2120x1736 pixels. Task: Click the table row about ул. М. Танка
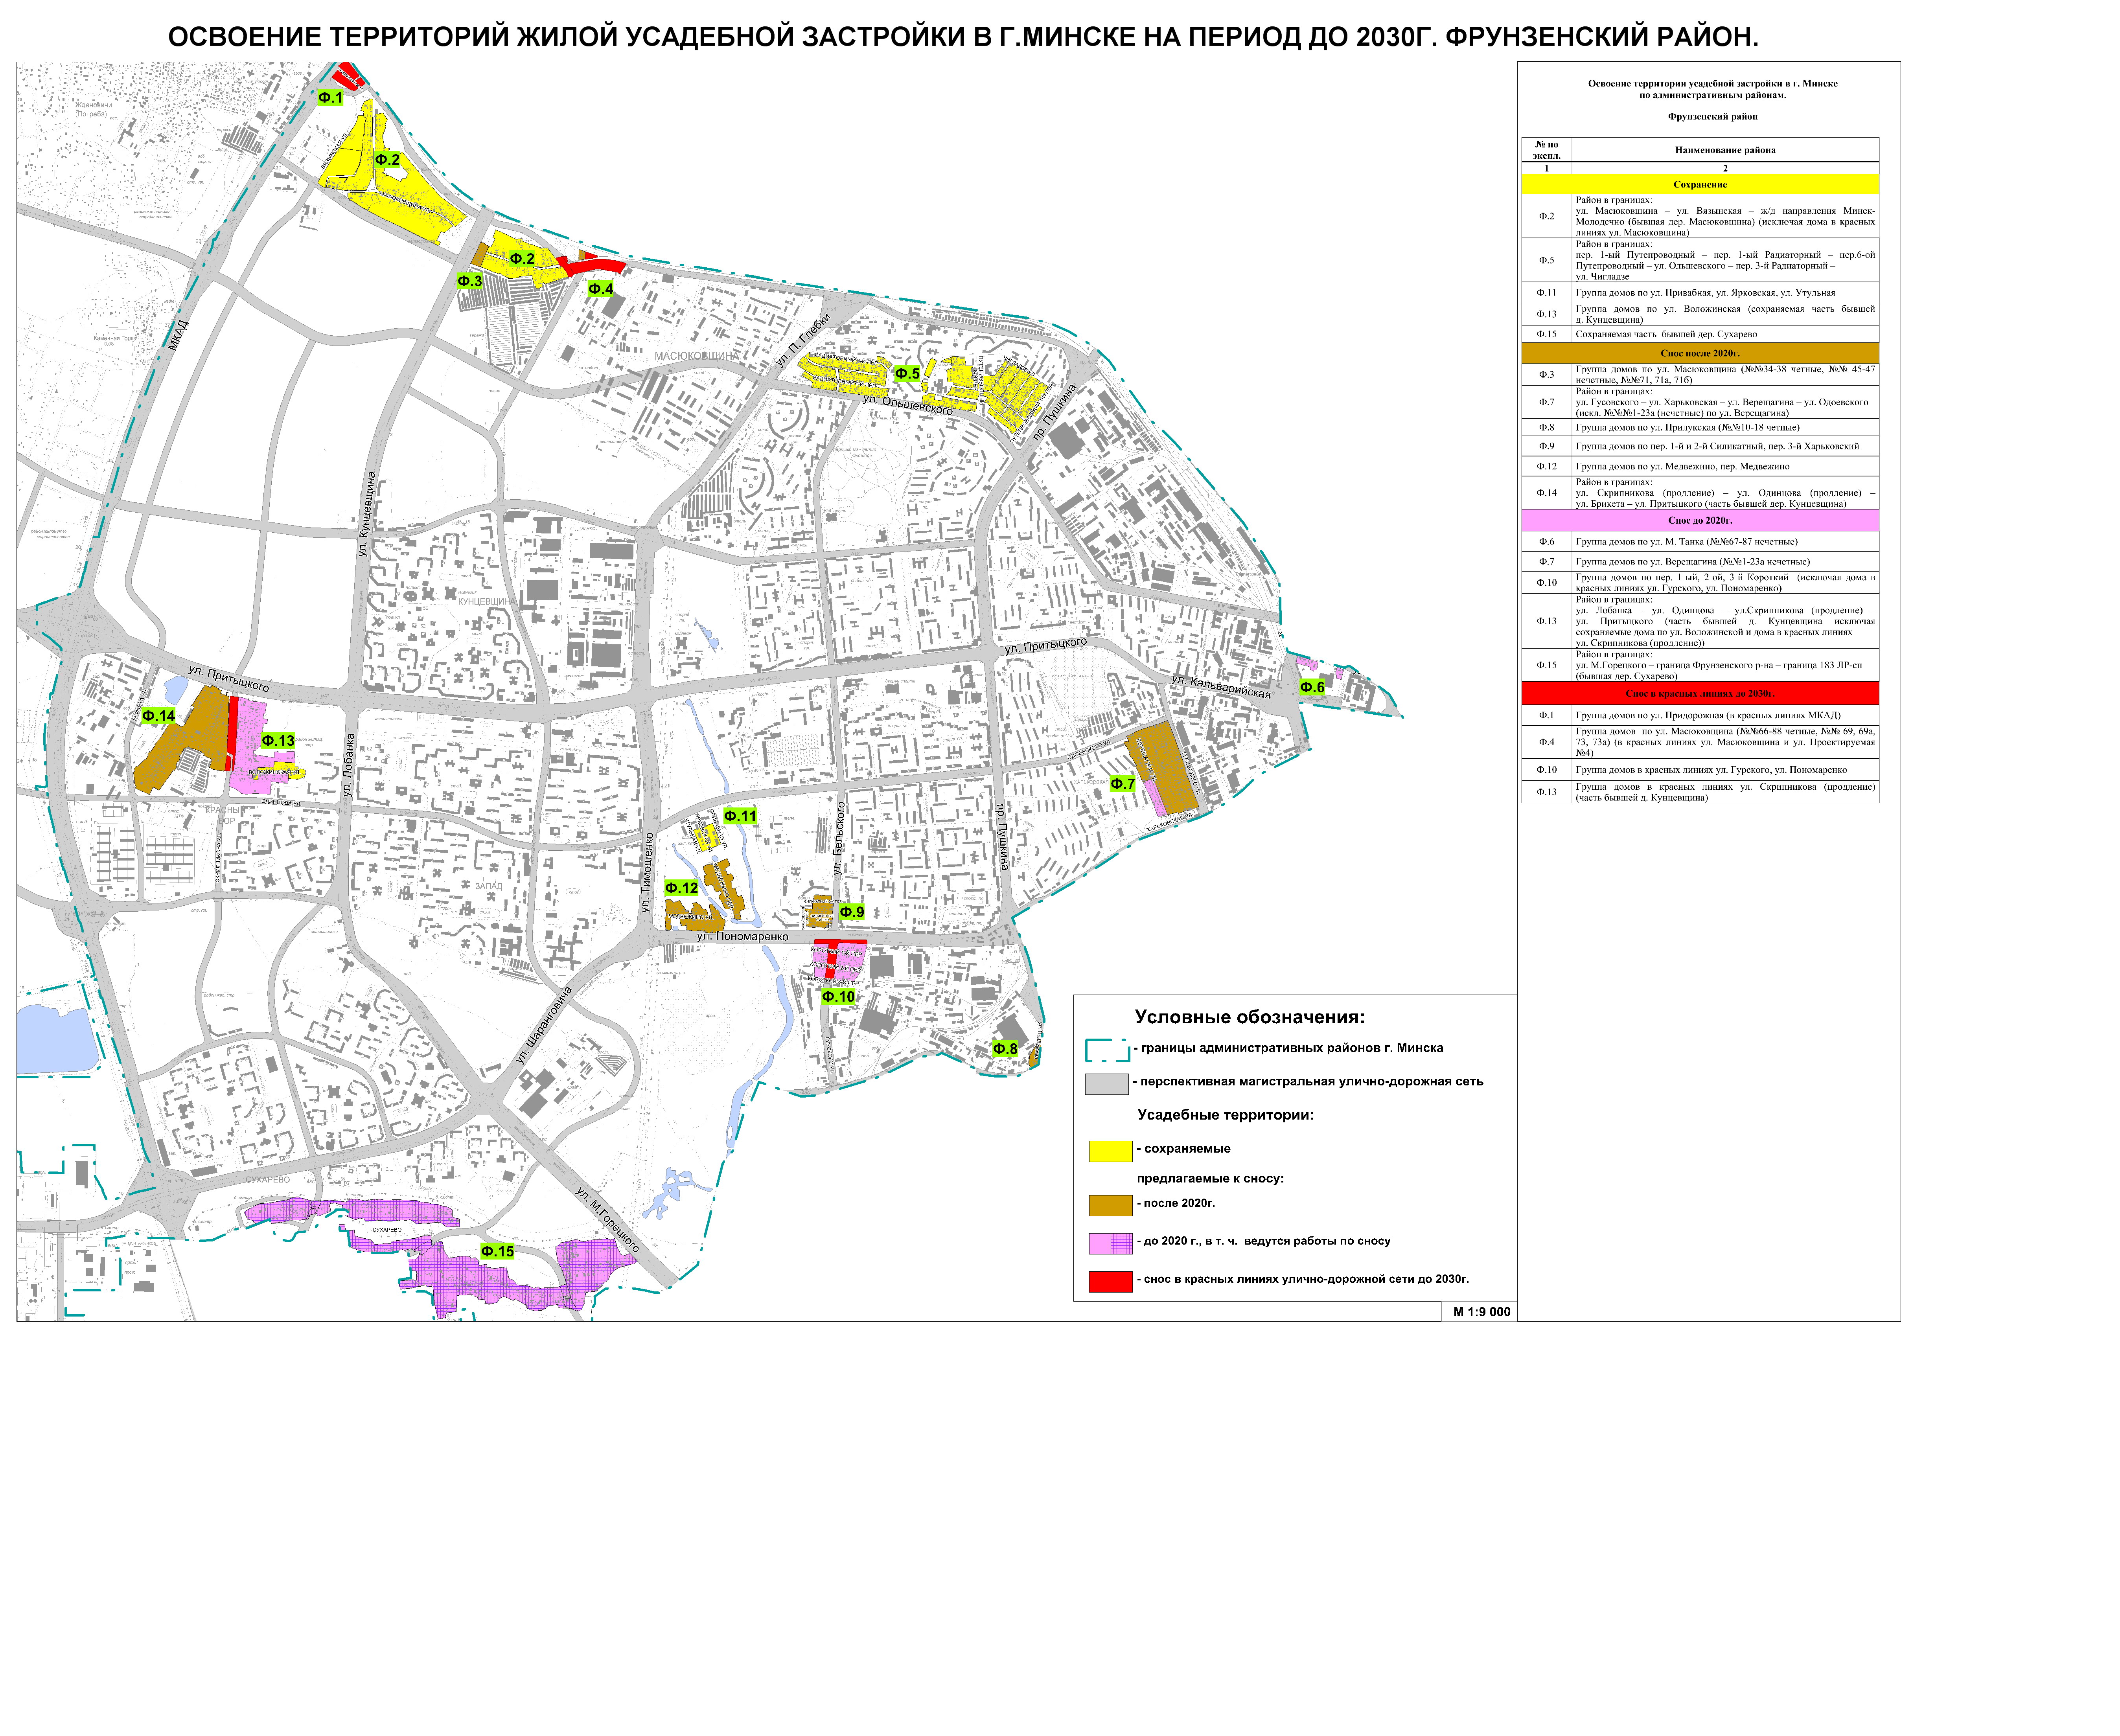1700,541
